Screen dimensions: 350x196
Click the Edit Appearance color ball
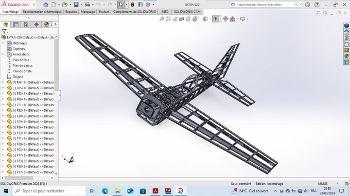point(225,19)
